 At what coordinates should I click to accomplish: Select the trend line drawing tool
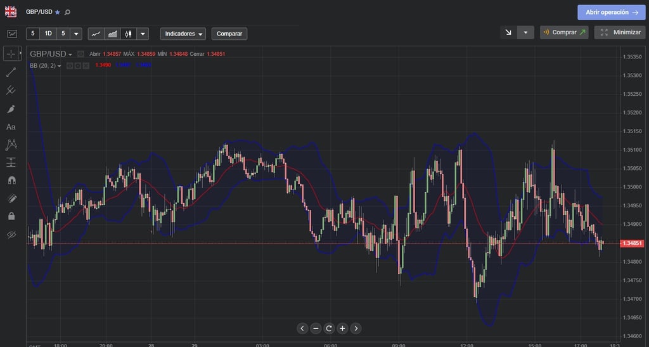click(11, 72)
